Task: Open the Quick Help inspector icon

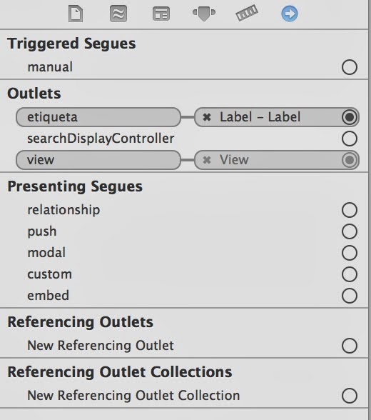Action: click(x=118, y=14)
